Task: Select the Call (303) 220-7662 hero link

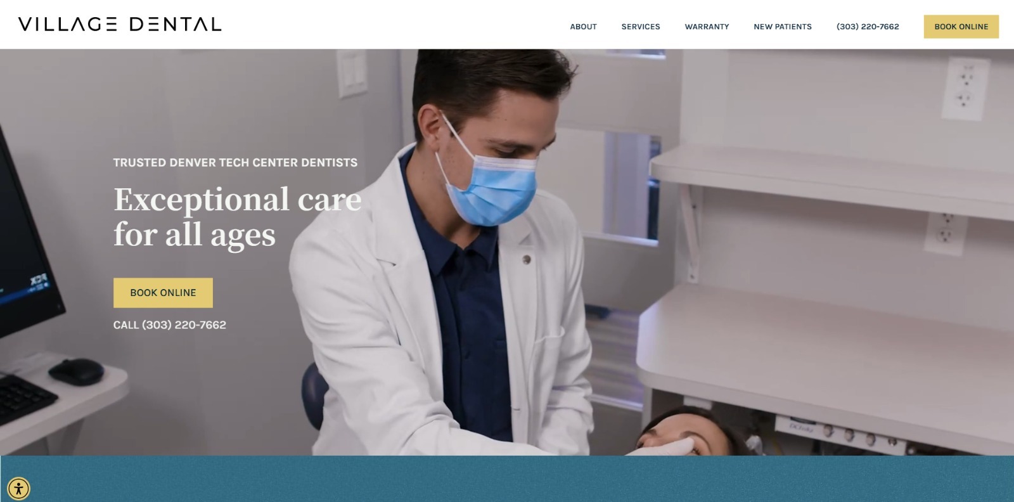Action: pyautogui.click(x=170, y=325)
